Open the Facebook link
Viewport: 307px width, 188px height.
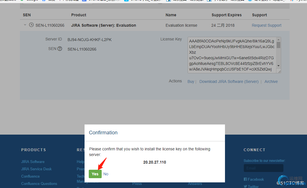256,179
